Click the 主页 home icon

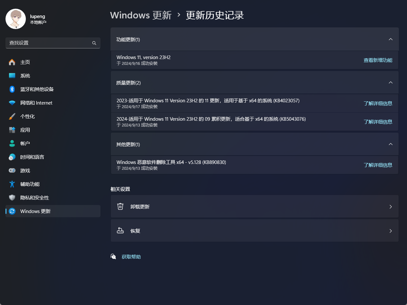click(12, 62)
